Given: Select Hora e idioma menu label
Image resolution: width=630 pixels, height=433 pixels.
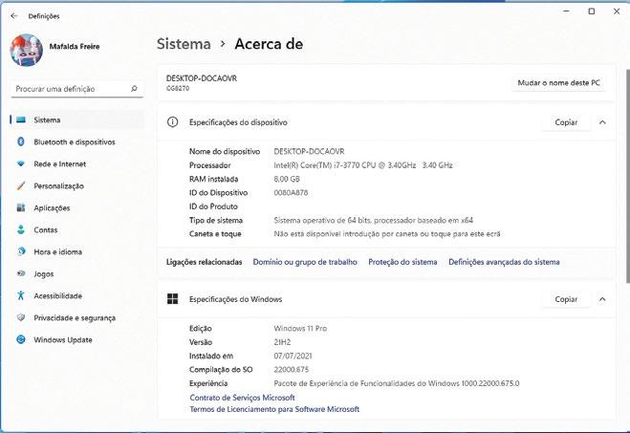Looking at the screenshot, I should pyautogui.click(x=58, y=251).
